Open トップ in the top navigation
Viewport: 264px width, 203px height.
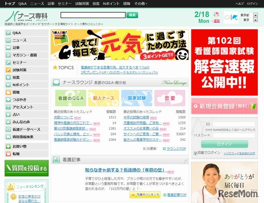(x=10, y=4)
